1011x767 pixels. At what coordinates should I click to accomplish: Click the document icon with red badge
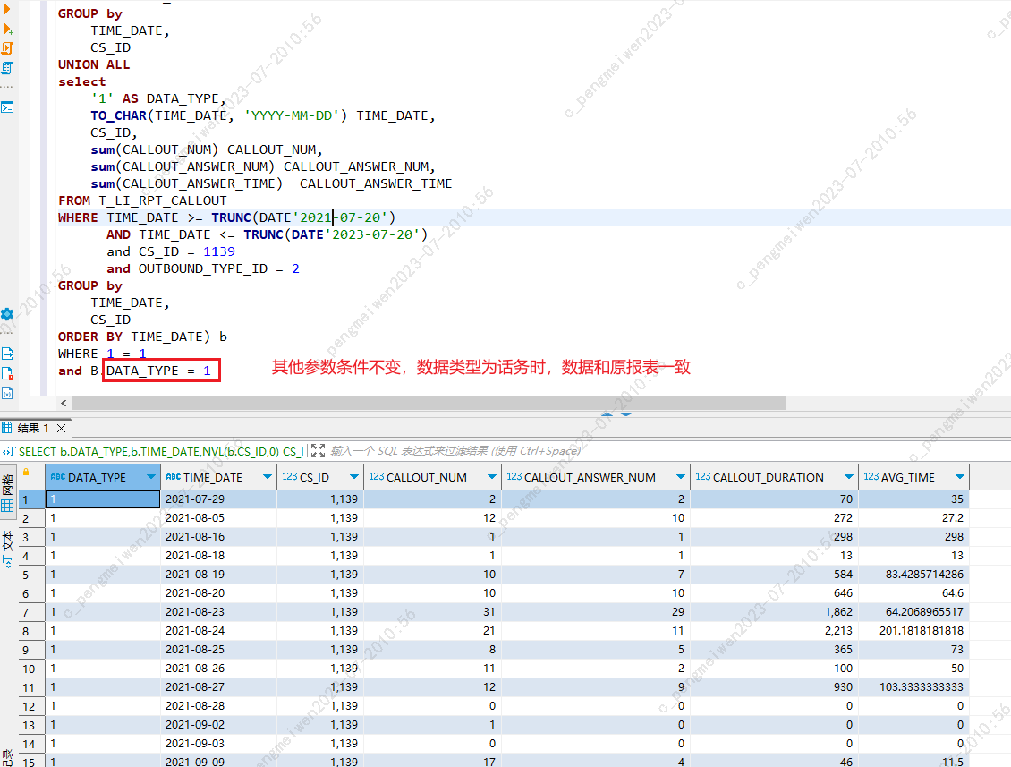pyautogui.click(x=8, y=373)
